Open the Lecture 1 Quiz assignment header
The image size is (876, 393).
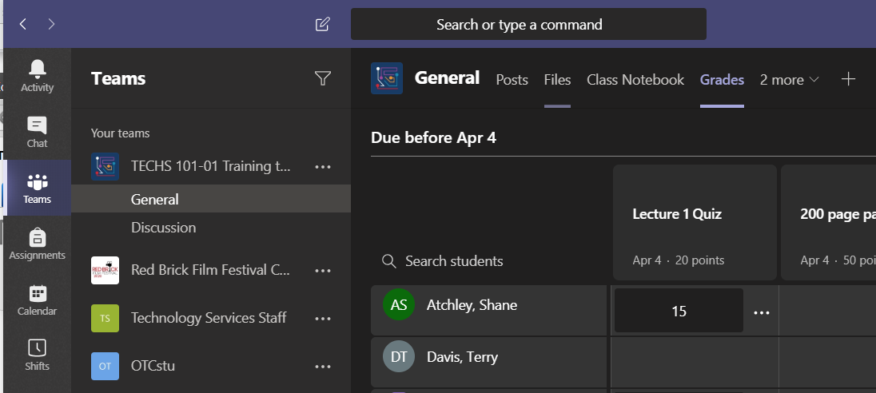point(695,221)
